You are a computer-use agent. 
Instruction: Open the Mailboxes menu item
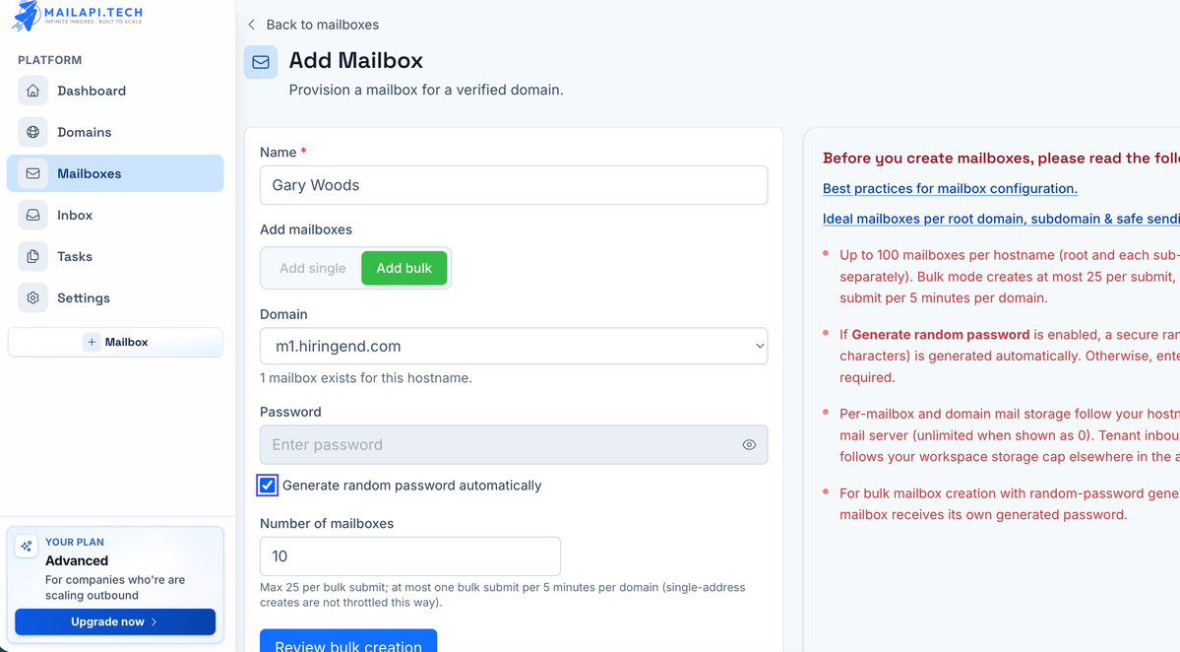[115, 173]
